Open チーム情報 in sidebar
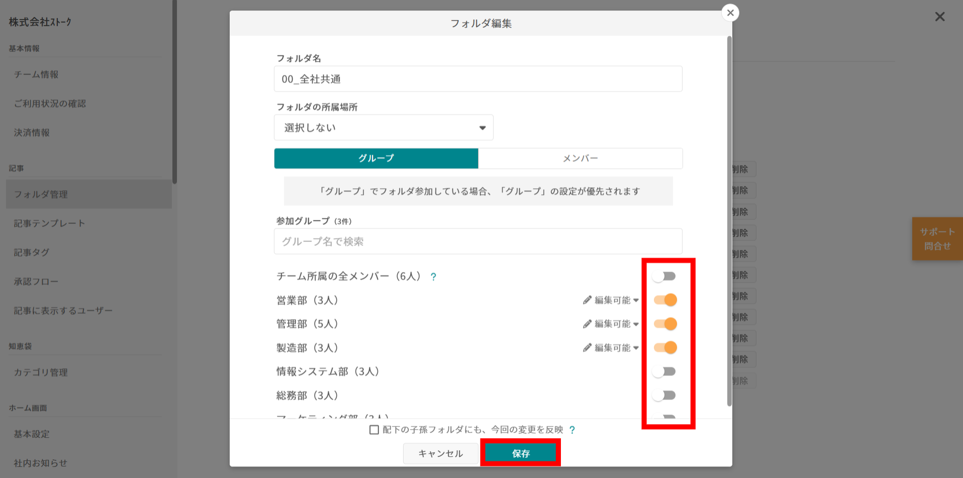The image size is (963, 478). [36, 74]
